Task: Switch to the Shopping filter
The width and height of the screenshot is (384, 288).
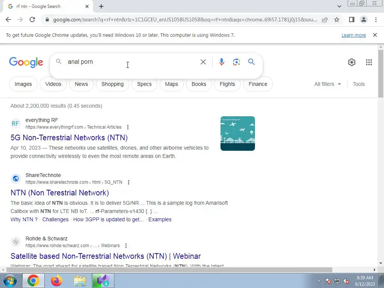Action: pyautogui.click(x=112, y=84)
